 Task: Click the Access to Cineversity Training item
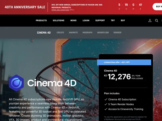tap(126, 109)
